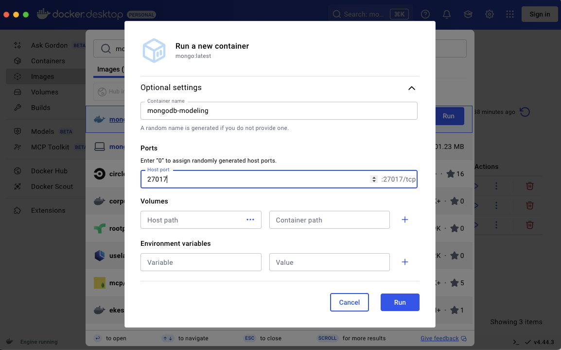Increment the host port with the stepper
This screenshot has height=350, width=561.
(373, 177)
